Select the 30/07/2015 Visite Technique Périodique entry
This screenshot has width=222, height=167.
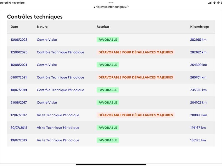click(x=58, y=128)
